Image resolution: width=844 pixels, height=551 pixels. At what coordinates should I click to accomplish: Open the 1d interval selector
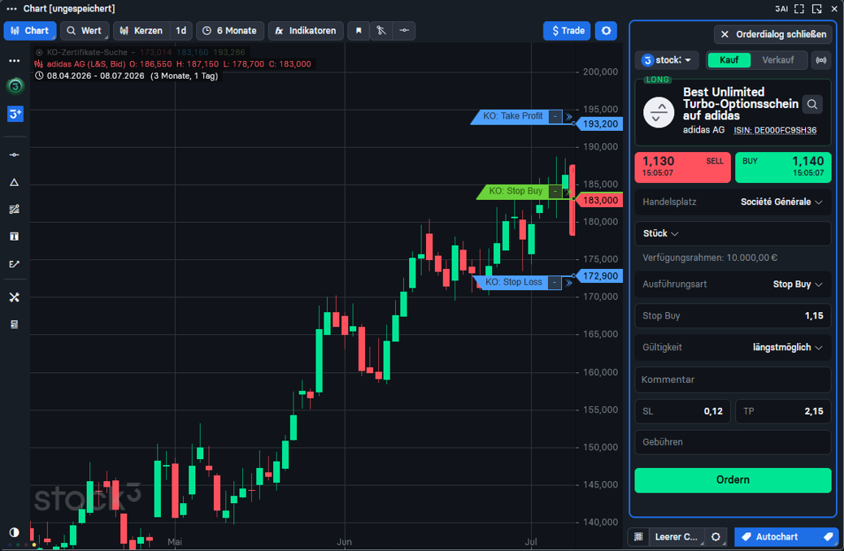(x=181, y=31)
